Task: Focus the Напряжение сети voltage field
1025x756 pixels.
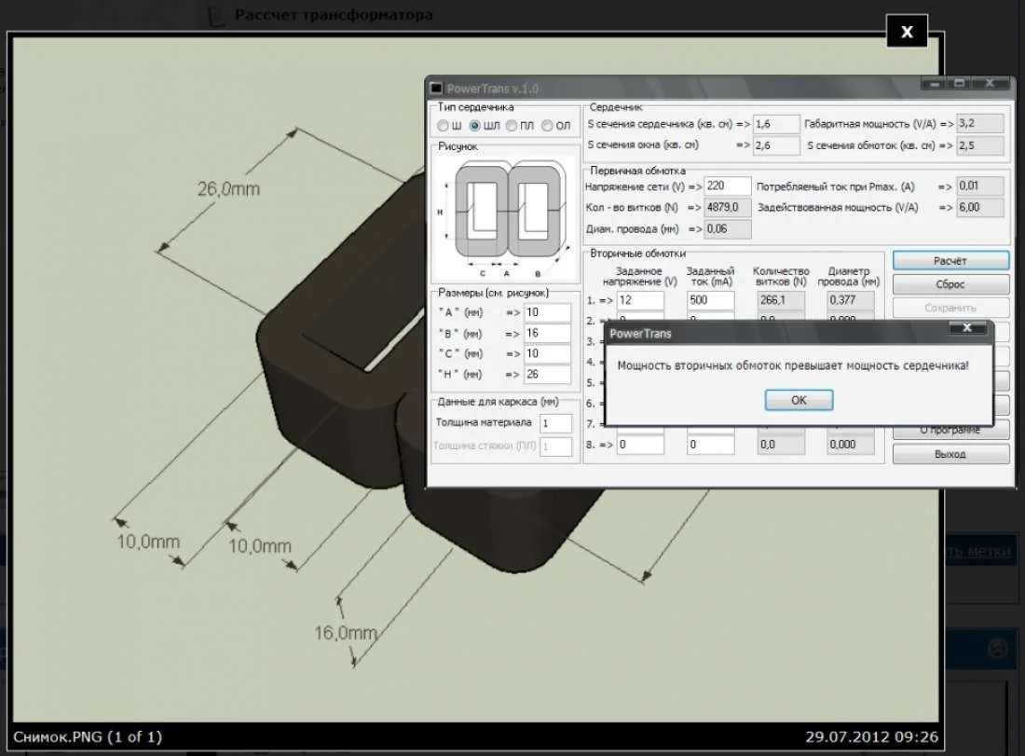Action: (728, 186)
